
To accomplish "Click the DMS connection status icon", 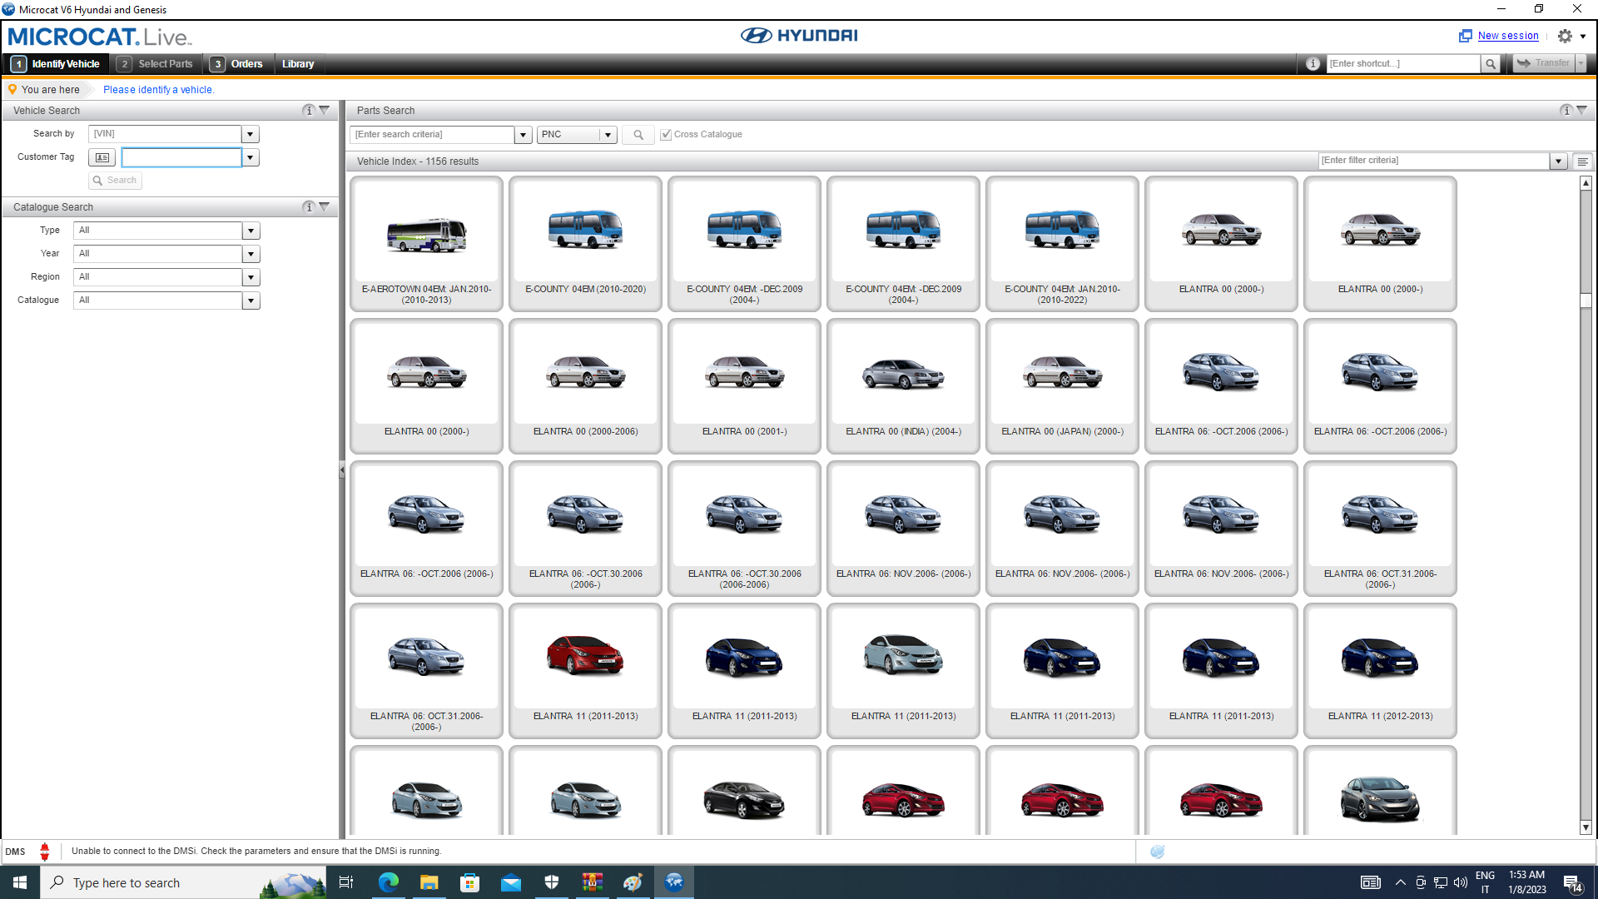I will [x=45, y=852].
